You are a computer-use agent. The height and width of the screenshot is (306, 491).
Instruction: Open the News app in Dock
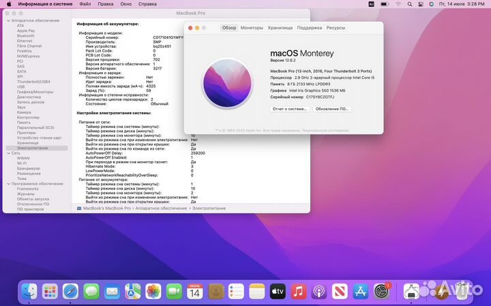pos(340,292)
